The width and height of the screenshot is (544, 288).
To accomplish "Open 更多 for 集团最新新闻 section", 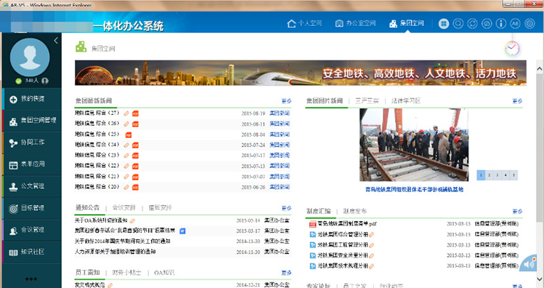I will tap(286, 101).
